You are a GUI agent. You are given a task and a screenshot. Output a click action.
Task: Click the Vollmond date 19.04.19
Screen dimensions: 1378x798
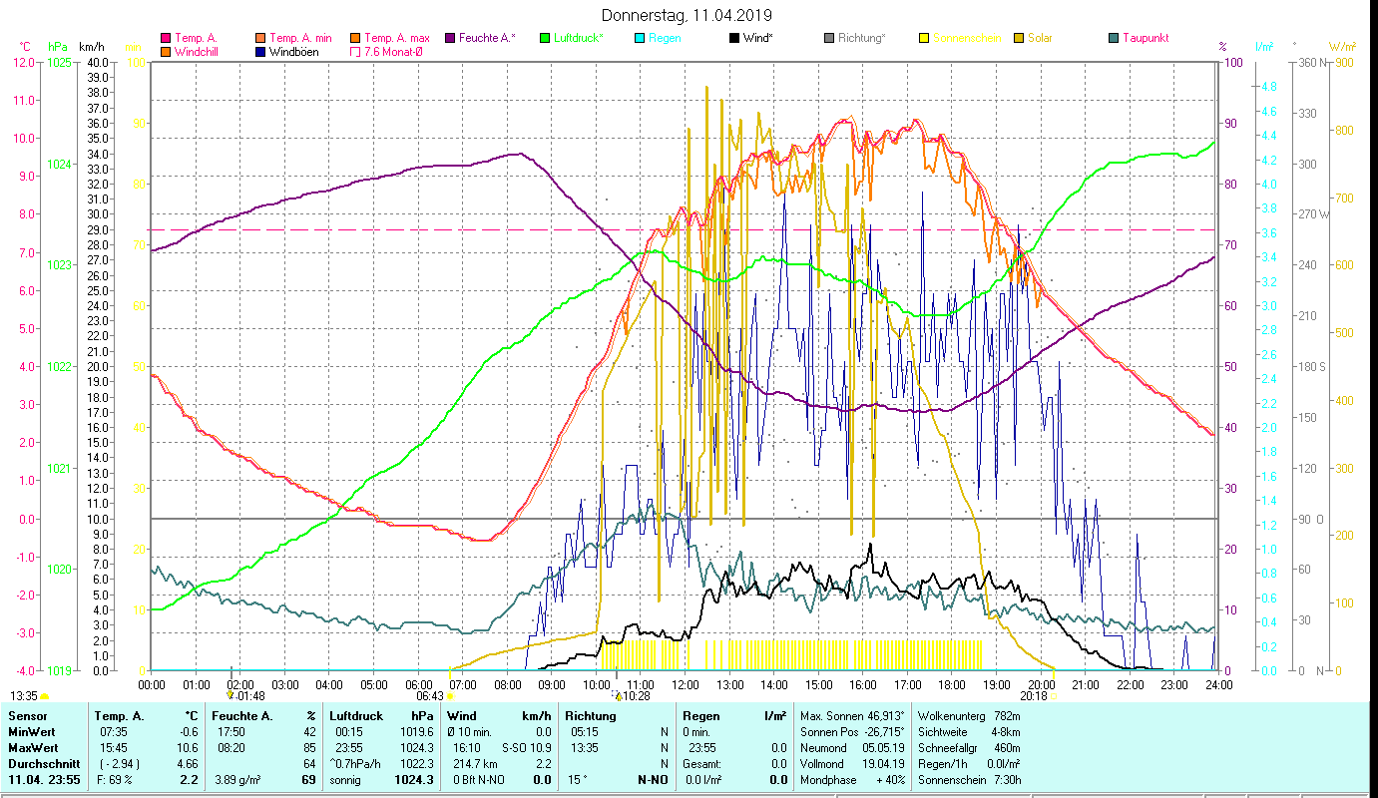click(x=881, y=763)
